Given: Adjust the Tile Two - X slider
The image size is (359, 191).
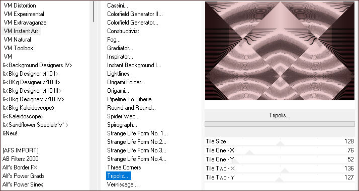Looking at the screenshot, I should click(x=280, y=168).
